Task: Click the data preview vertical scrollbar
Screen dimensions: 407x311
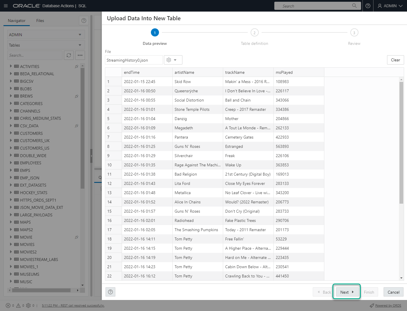Action: click(401, 142)
